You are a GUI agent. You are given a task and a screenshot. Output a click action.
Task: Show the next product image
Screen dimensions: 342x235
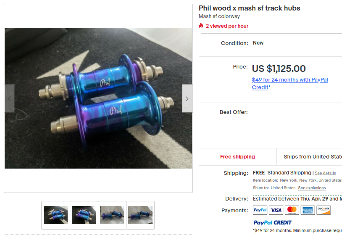click(x=187, y=98)
